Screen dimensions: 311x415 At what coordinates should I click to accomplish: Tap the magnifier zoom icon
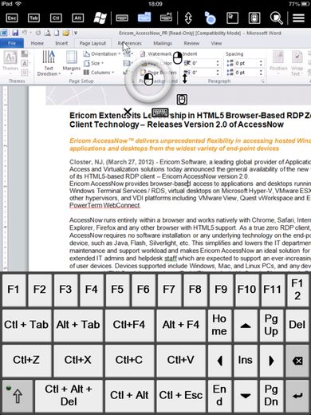(277, 18)
